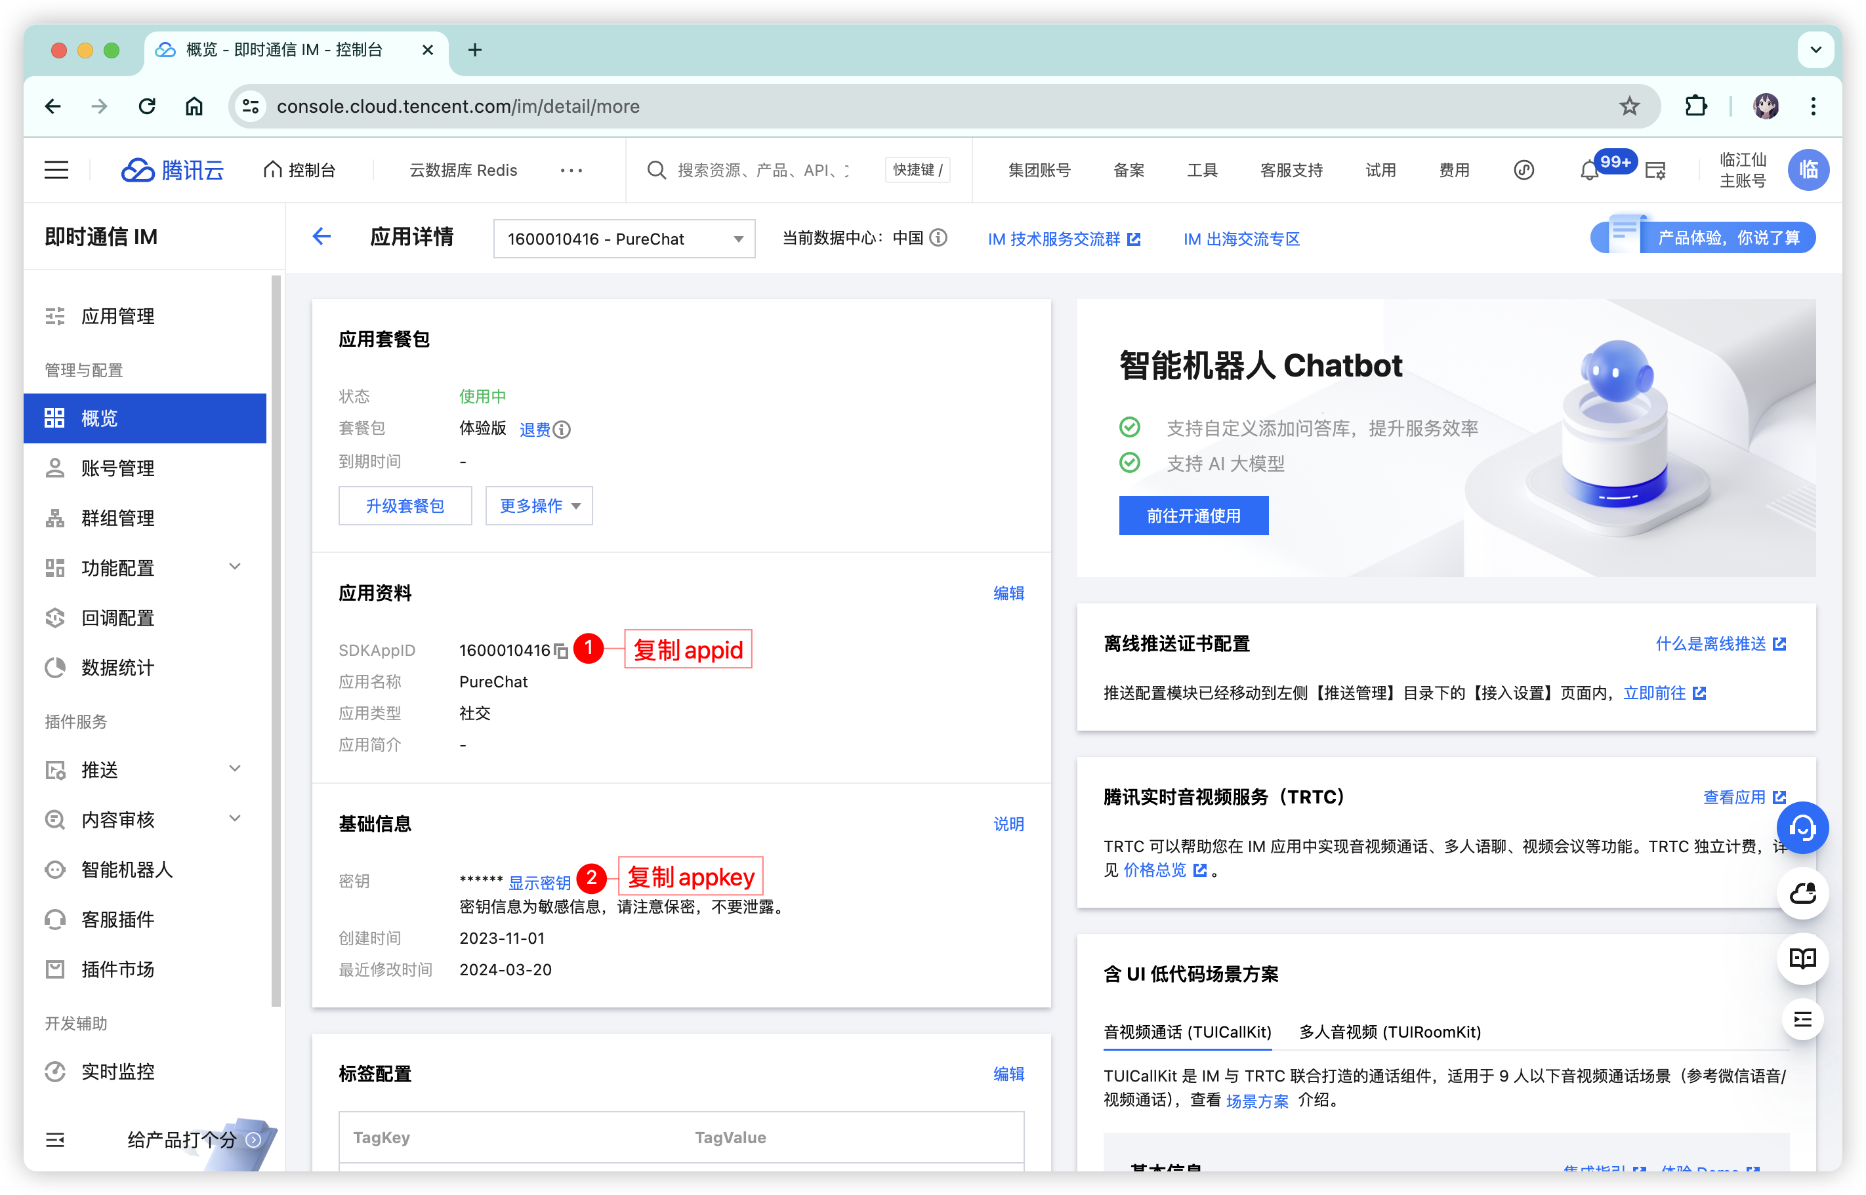
Task: Open 试用 menu item
Action: pyautogui.click(x=1380, y=170)
